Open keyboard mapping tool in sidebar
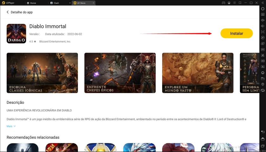This screenshot has height=152, width=266. [263, 14]
